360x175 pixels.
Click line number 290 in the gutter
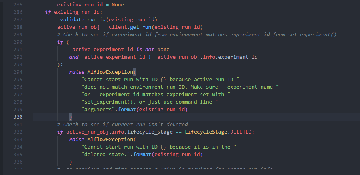[18, 42]
